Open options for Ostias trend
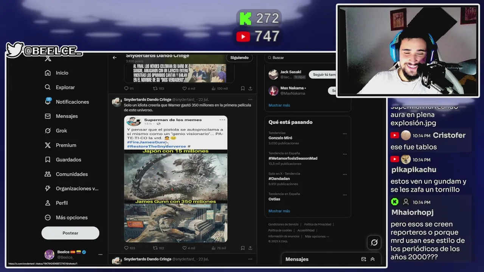Image resolution: width=484 pixels, height=272 pixels. (x=344, y=195)
